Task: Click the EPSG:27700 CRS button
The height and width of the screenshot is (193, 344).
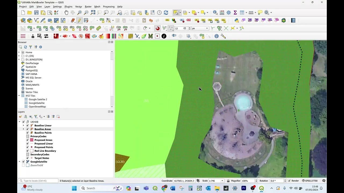Action: click(310, 181)
